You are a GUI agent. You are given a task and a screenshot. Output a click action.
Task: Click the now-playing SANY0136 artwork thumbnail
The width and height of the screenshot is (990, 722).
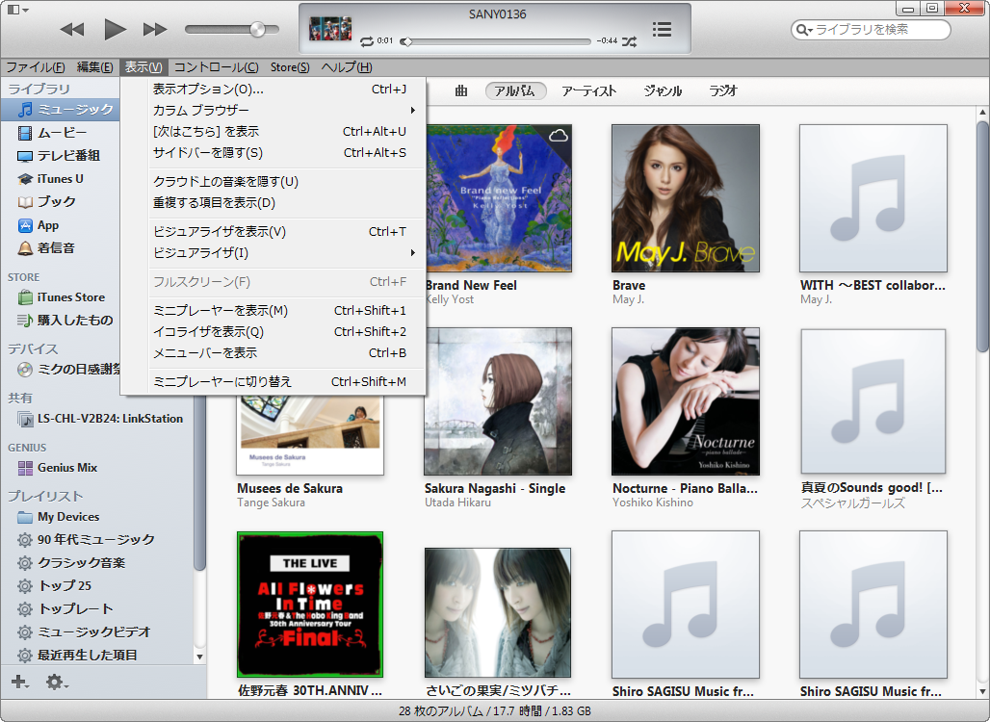[330, 29]
